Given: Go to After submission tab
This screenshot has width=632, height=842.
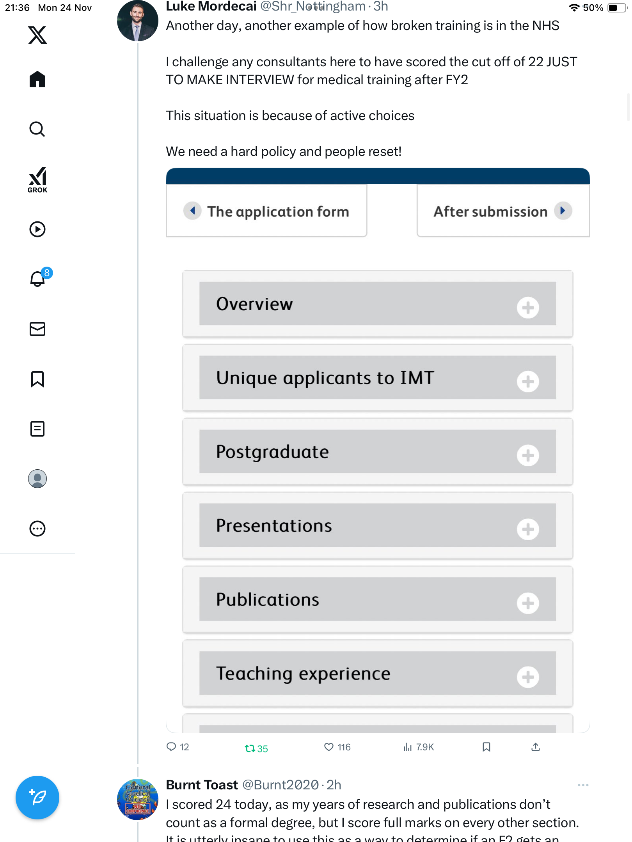Looking at the screenshot, I should [502, 211].
